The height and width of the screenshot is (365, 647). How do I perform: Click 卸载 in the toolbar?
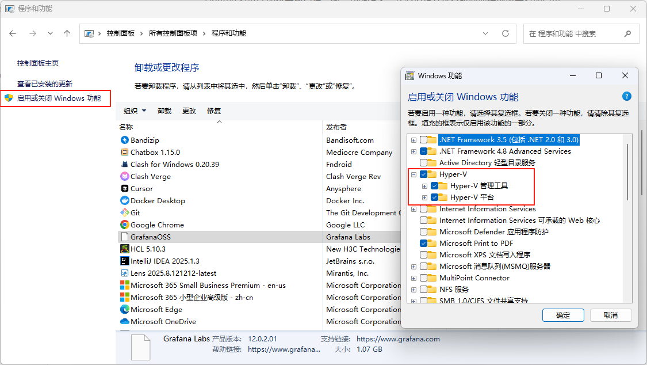(164, 111)
